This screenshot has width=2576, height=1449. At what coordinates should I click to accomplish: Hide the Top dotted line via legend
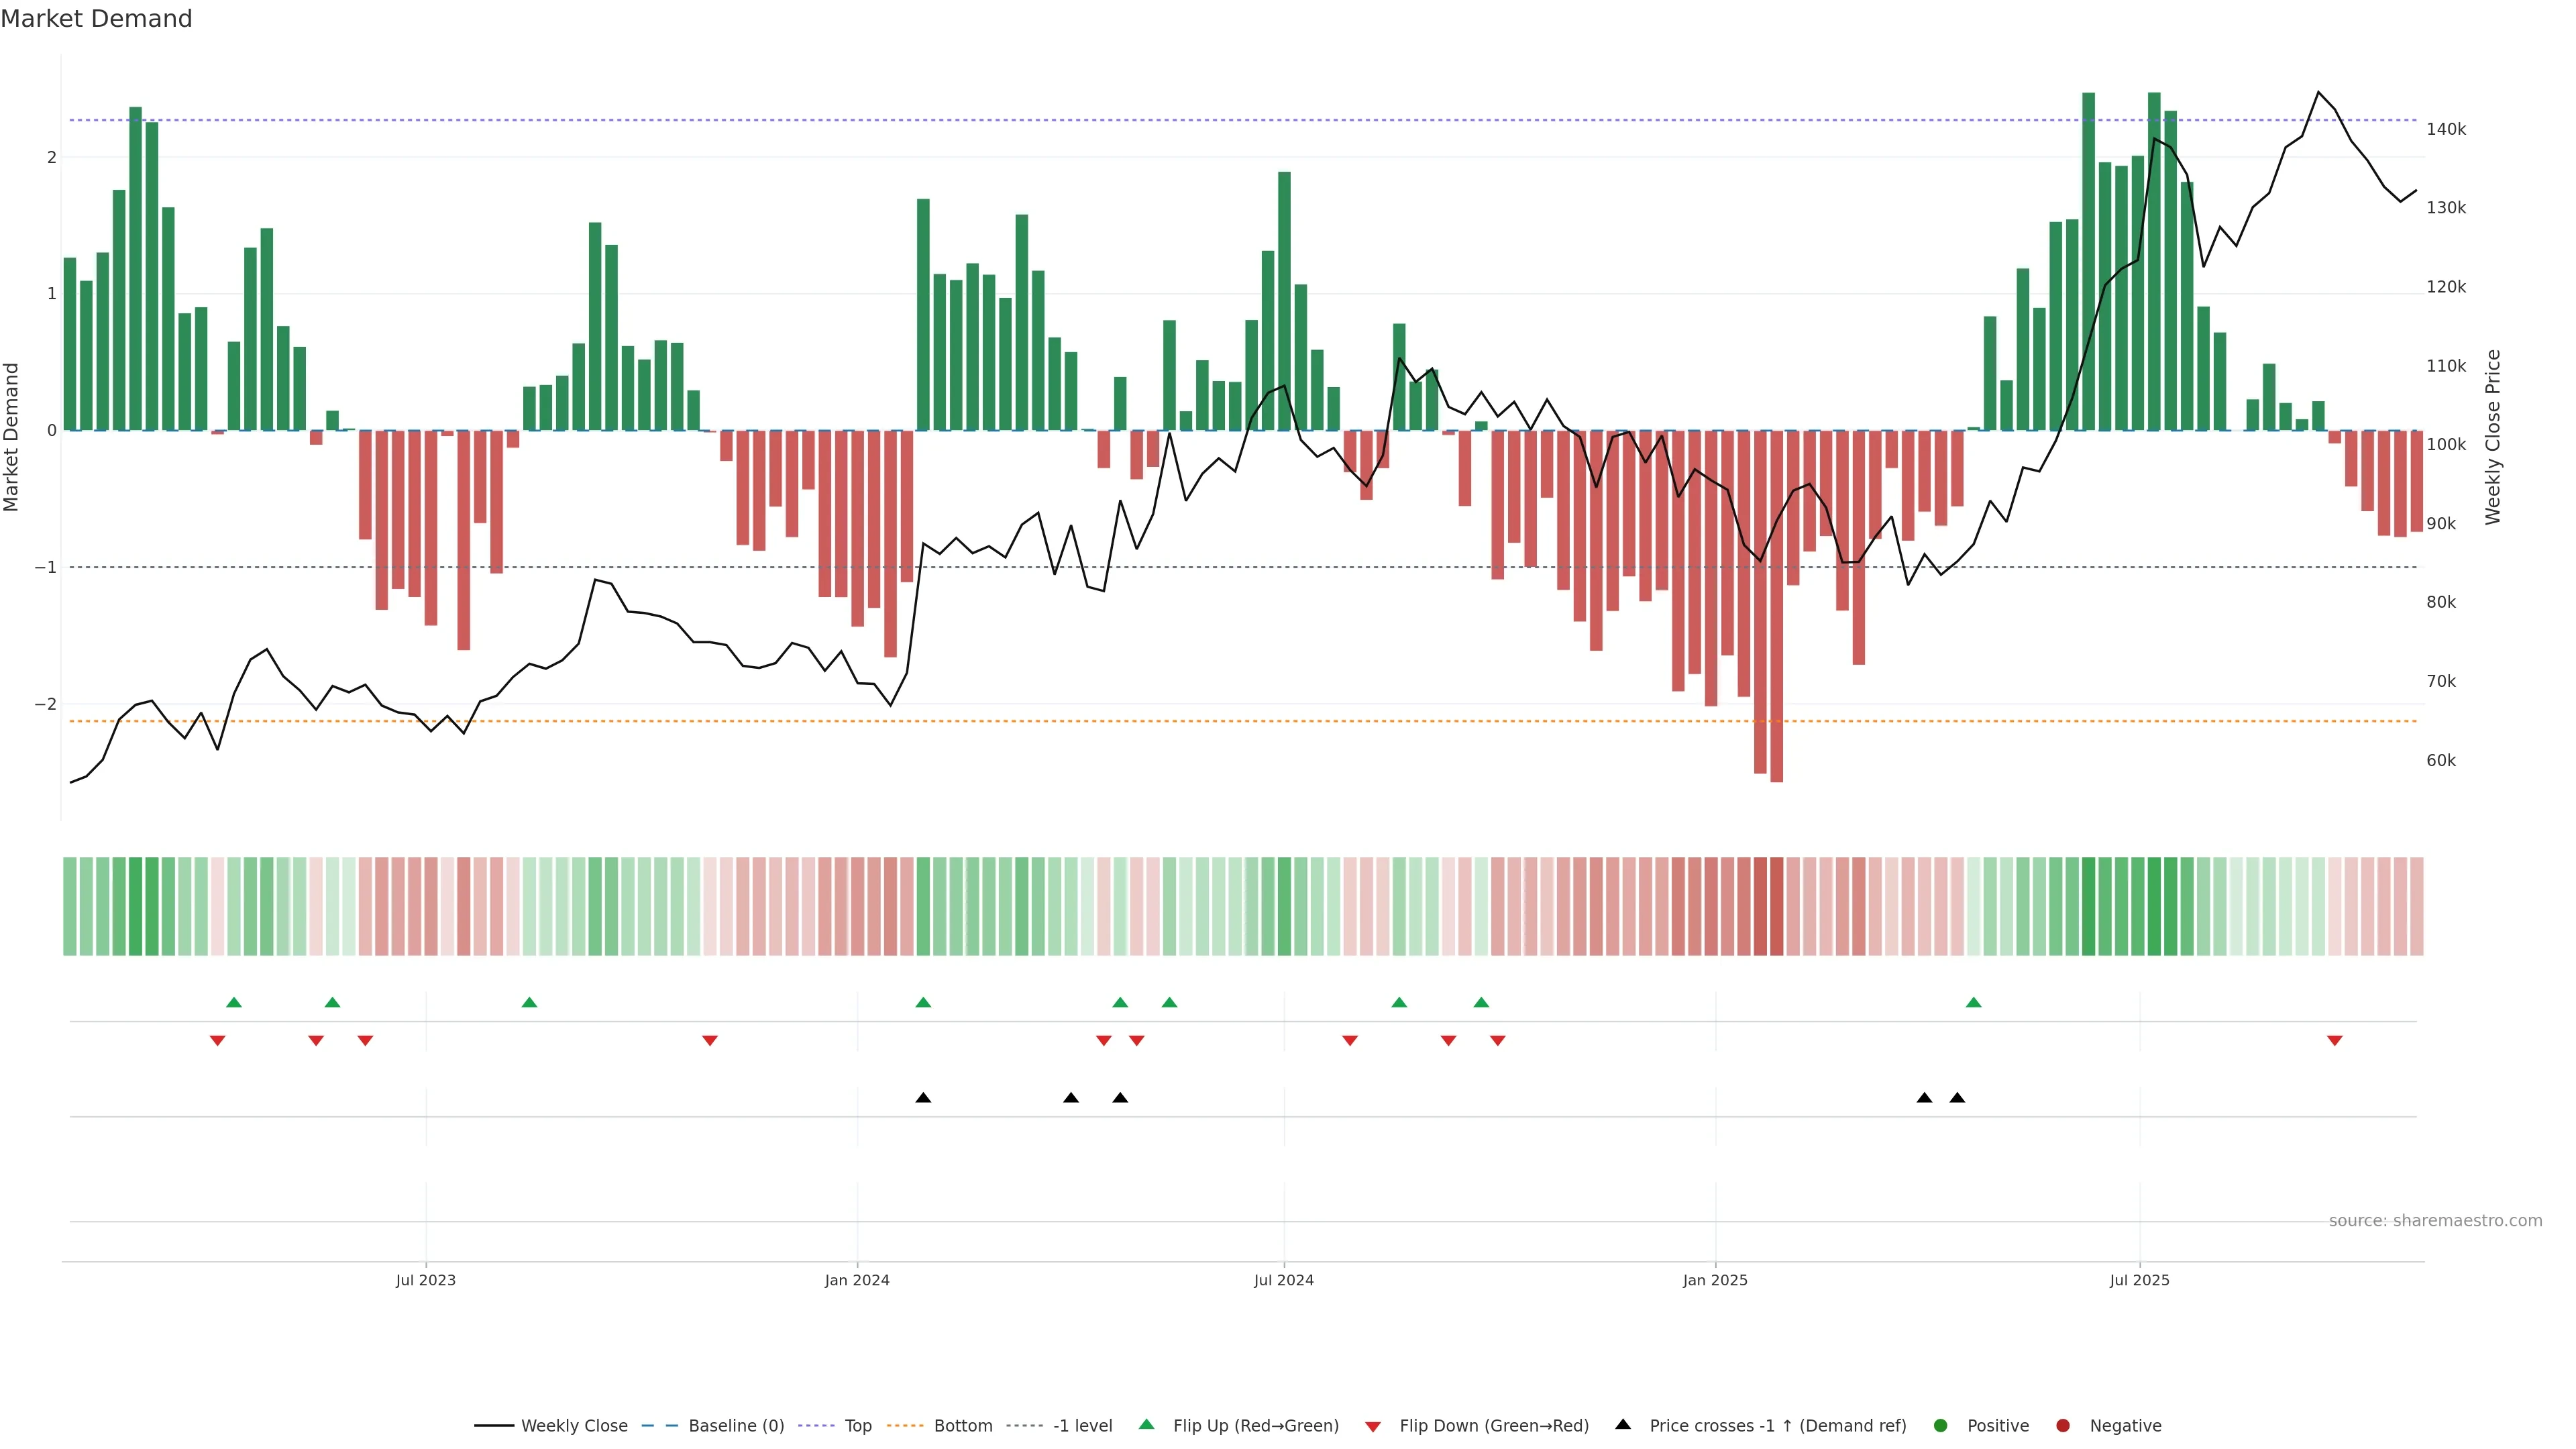pos(857,1426)
